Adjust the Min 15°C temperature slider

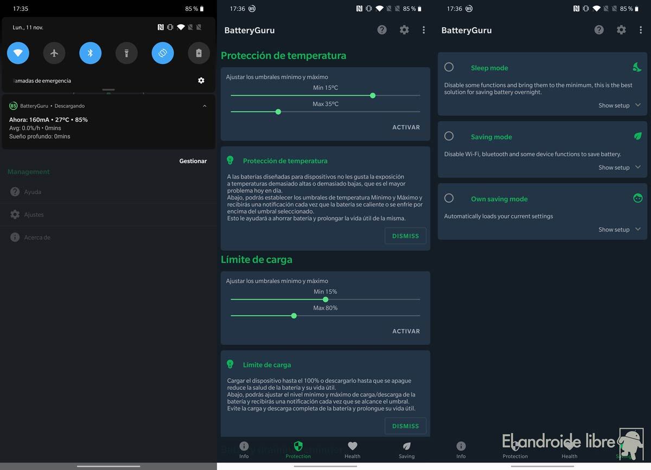point(325,95)
